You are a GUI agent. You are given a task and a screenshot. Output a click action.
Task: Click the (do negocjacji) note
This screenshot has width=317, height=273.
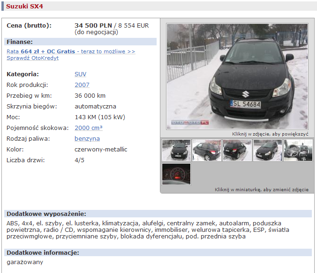point(96,32)
